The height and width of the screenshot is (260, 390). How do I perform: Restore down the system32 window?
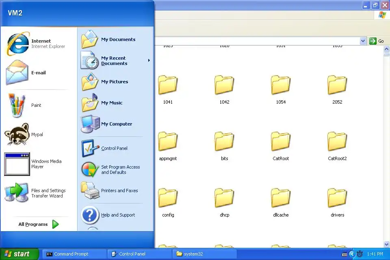[375, 5]
